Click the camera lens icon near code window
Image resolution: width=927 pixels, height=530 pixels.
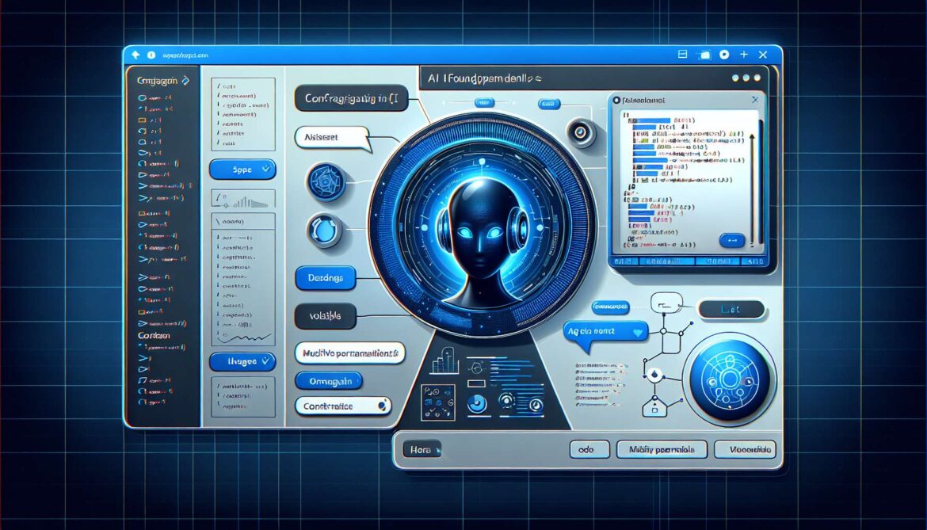pyautogui.click(x=582, y=132)
